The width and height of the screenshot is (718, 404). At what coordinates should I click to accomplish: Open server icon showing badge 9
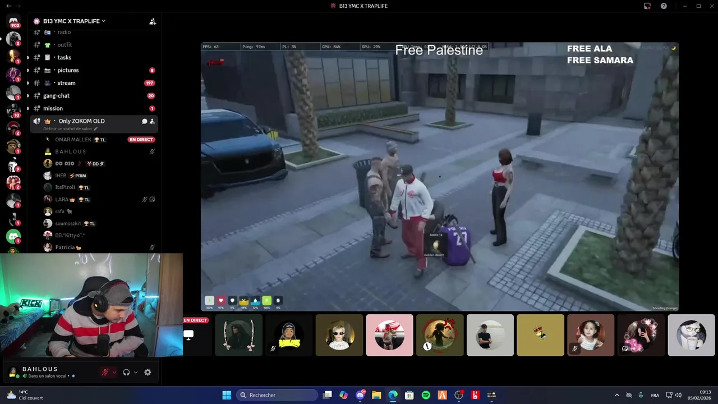(13, 164)
